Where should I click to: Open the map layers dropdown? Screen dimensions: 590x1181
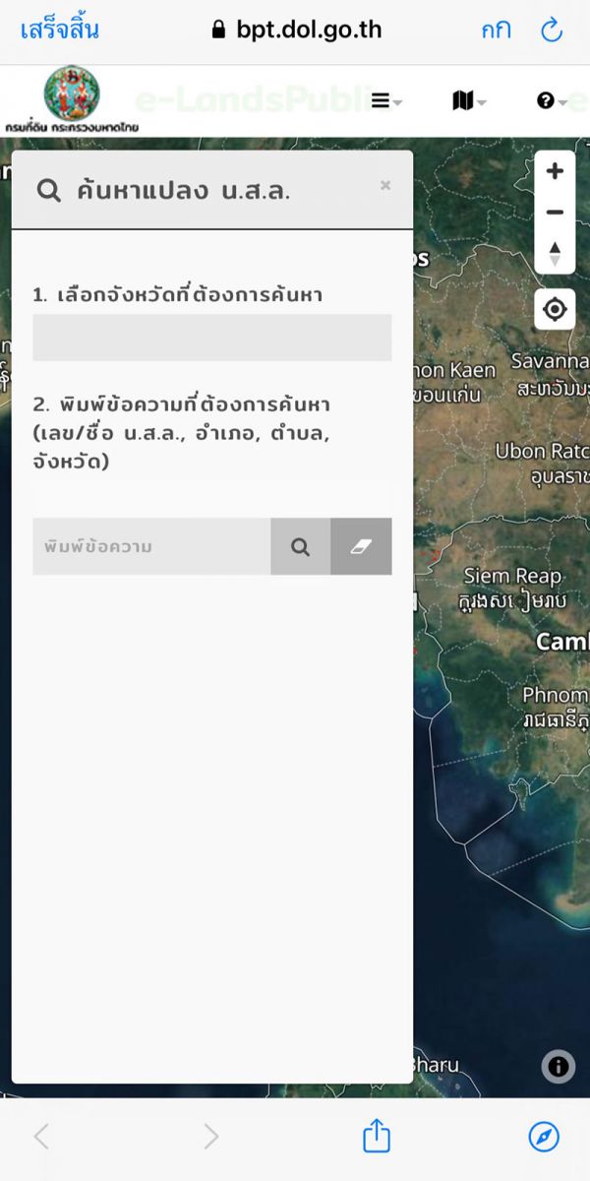(467, 100)
